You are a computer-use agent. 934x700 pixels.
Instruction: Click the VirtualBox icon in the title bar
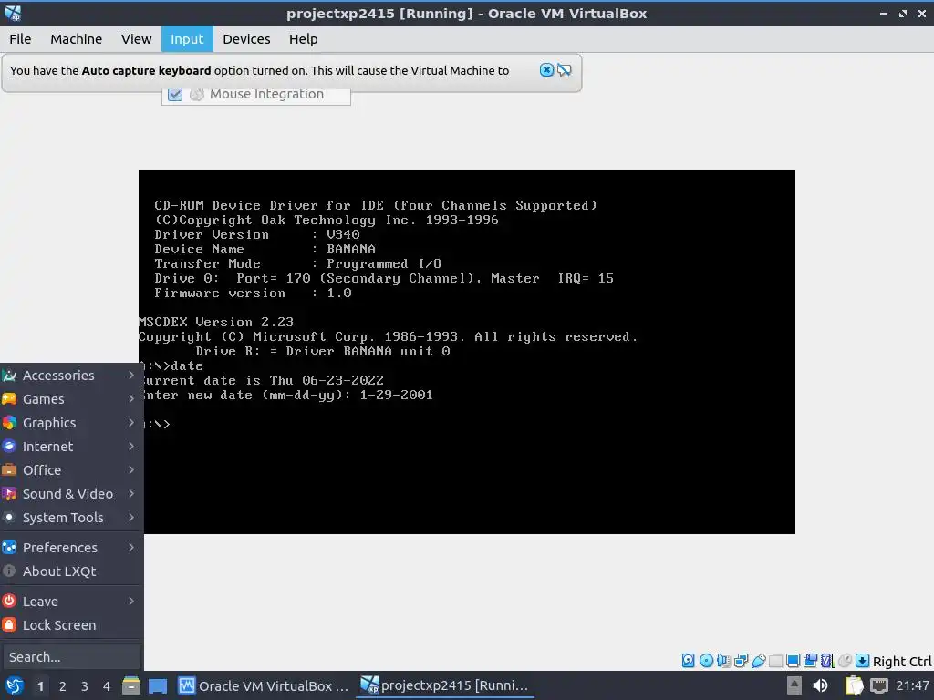coord(13,13)
